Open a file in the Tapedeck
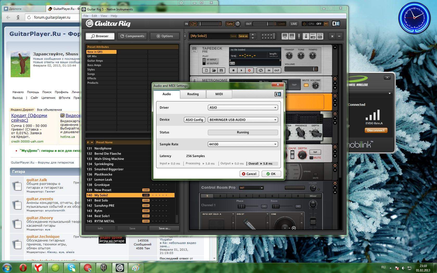 [214, 70]
